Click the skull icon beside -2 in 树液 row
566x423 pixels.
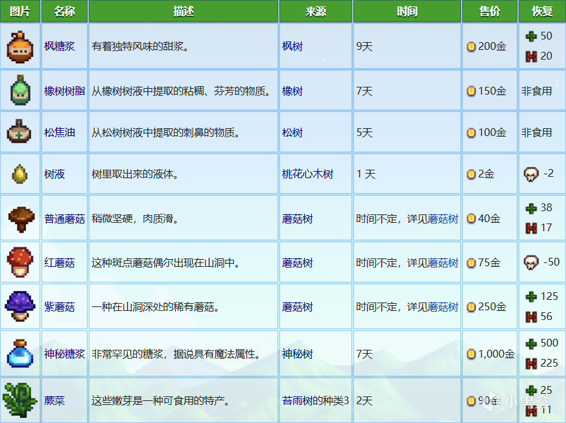click(531, 174)
